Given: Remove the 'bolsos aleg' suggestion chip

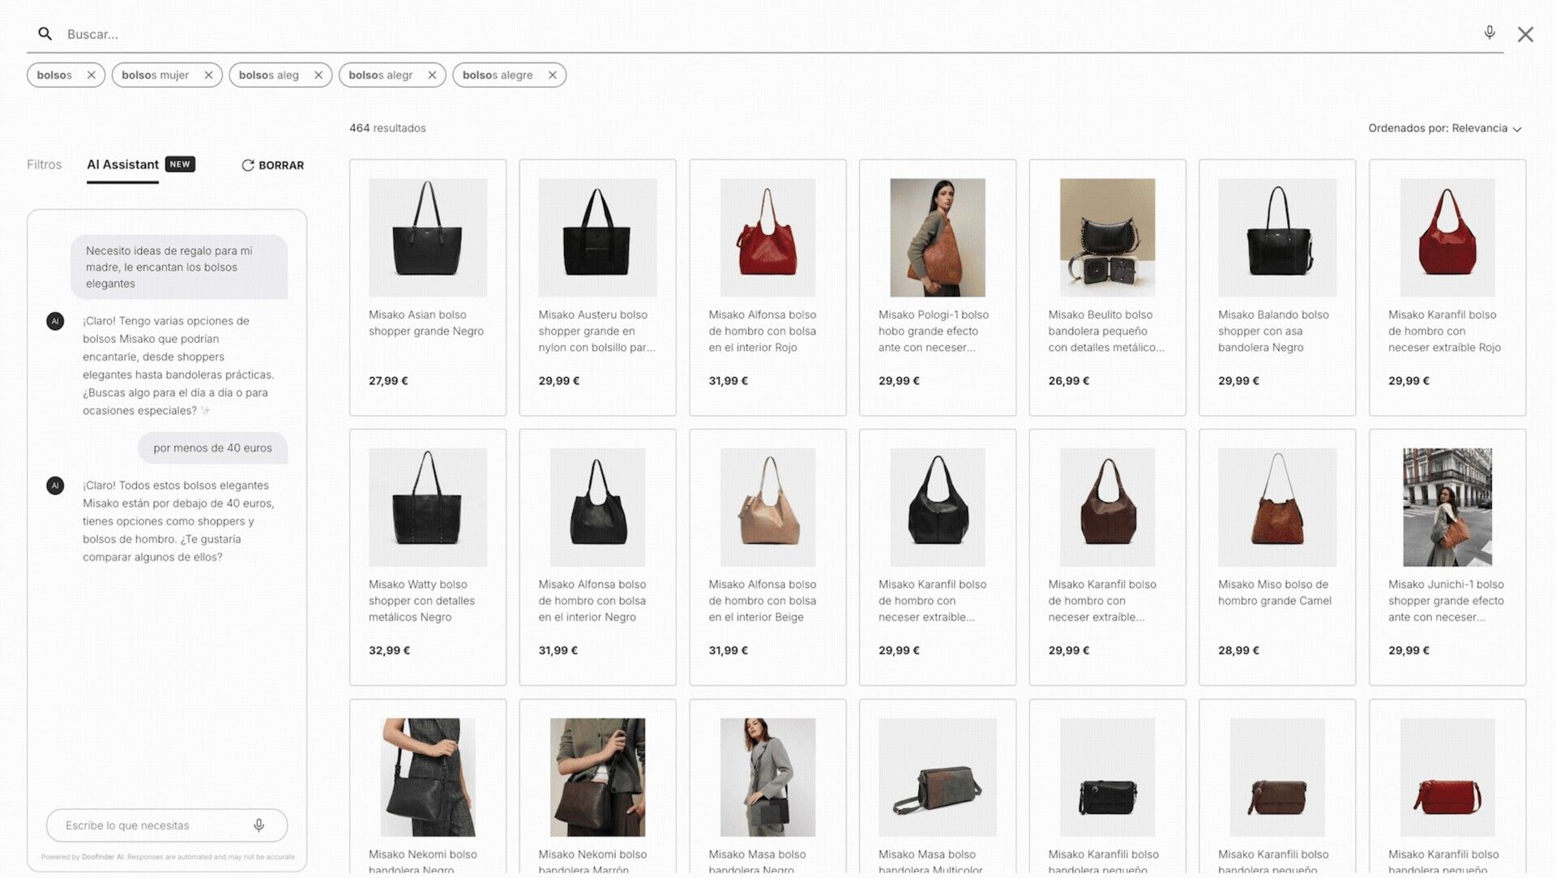Looking at the screenshot, I should pyautogui.click(x=318, y=75).
